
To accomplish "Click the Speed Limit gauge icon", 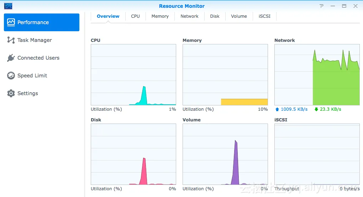I will point(11,76).
